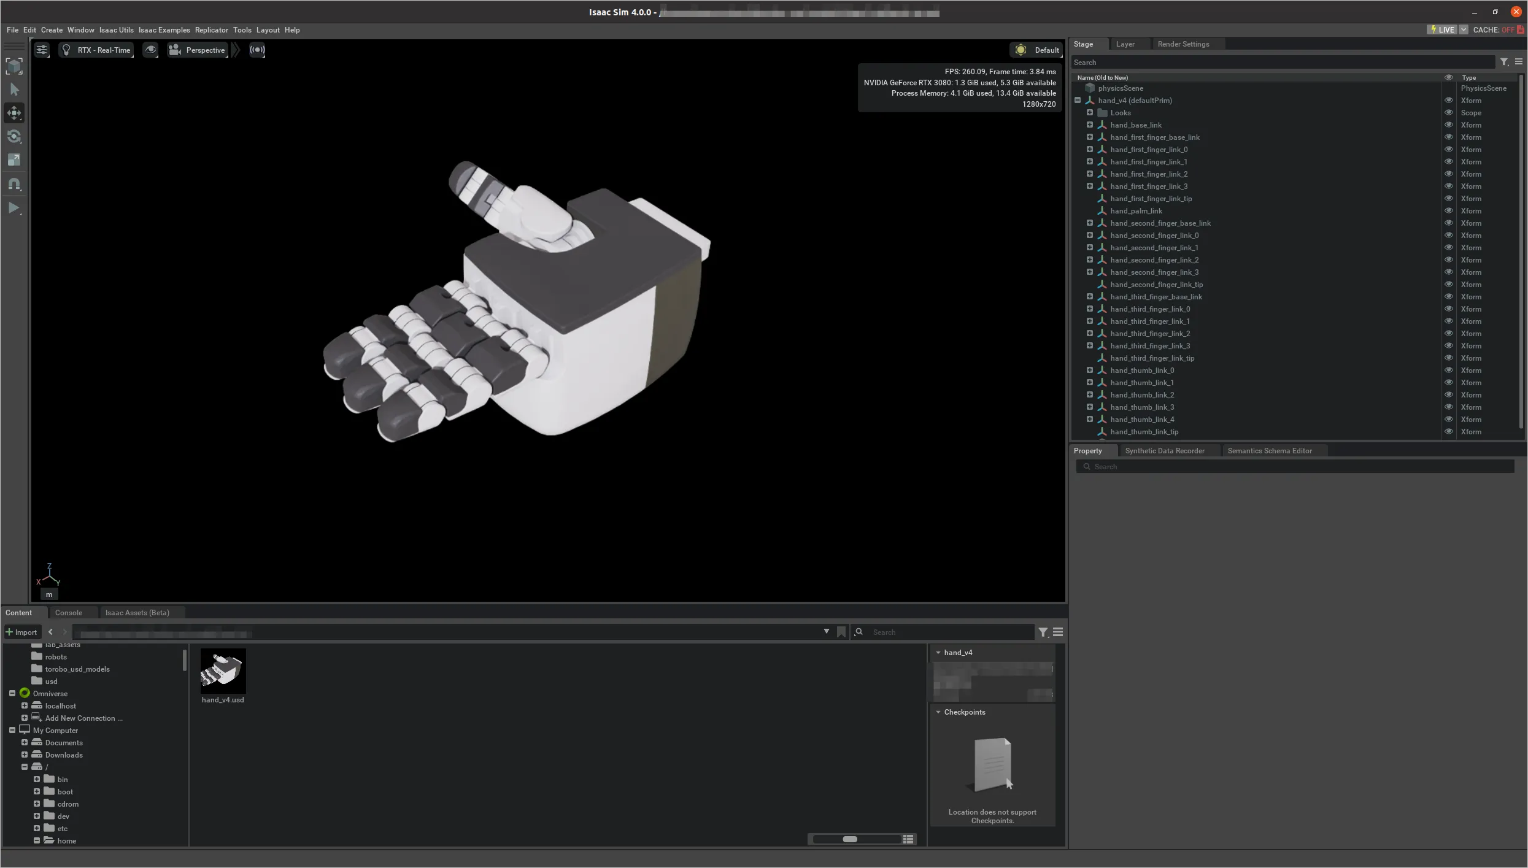Select the Scale tool
Image resolution: width=1528 pixels, height=868 pixels.
point(14,160)
